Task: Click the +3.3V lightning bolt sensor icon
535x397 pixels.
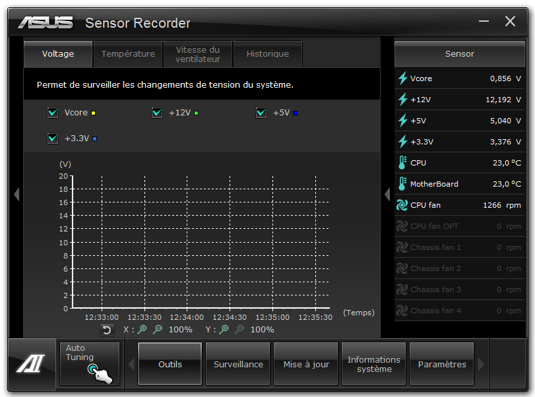Action: tap(402, 142)
